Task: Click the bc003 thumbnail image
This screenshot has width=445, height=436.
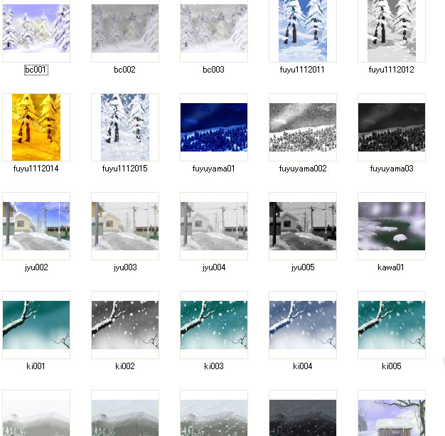Action: coord(214,28)
